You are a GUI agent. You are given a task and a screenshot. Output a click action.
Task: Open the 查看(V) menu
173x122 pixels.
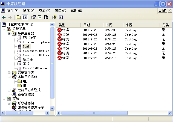pos(44,11)
